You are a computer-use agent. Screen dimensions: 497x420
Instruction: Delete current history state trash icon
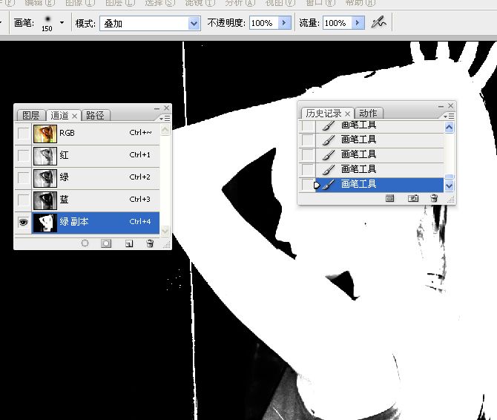click(434, 198)
